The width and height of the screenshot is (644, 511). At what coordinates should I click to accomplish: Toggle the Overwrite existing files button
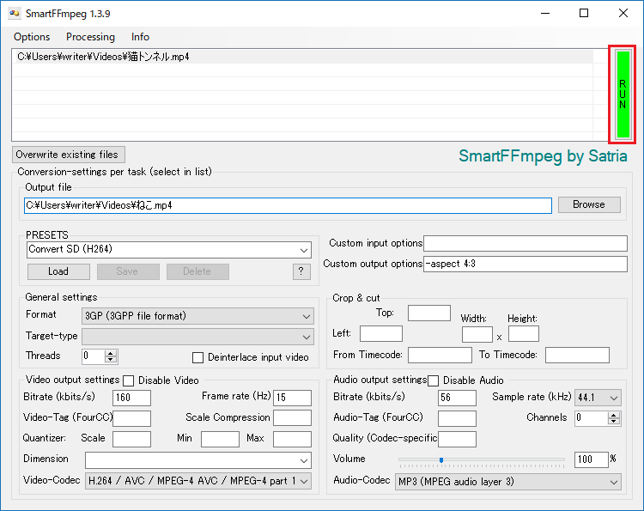[68, 155]
